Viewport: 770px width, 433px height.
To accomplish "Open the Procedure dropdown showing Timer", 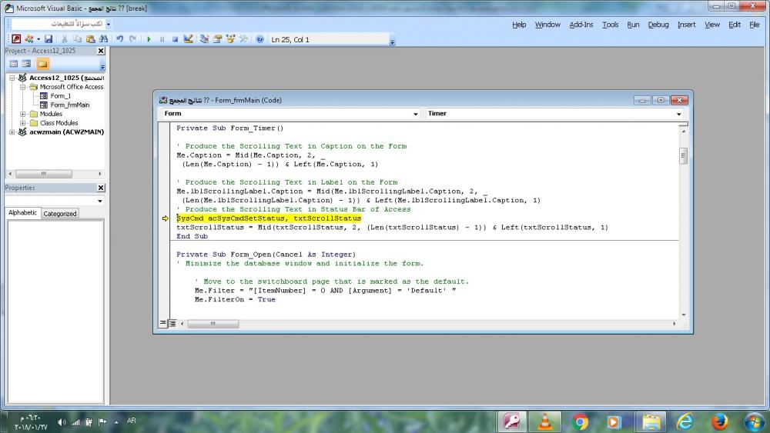I will point(678,114).
